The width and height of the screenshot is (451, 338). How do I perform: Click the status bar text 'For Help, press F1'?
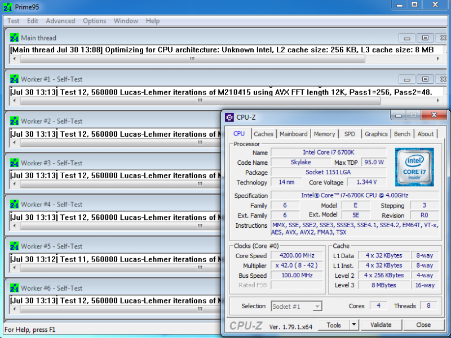(x=30, y=330)
